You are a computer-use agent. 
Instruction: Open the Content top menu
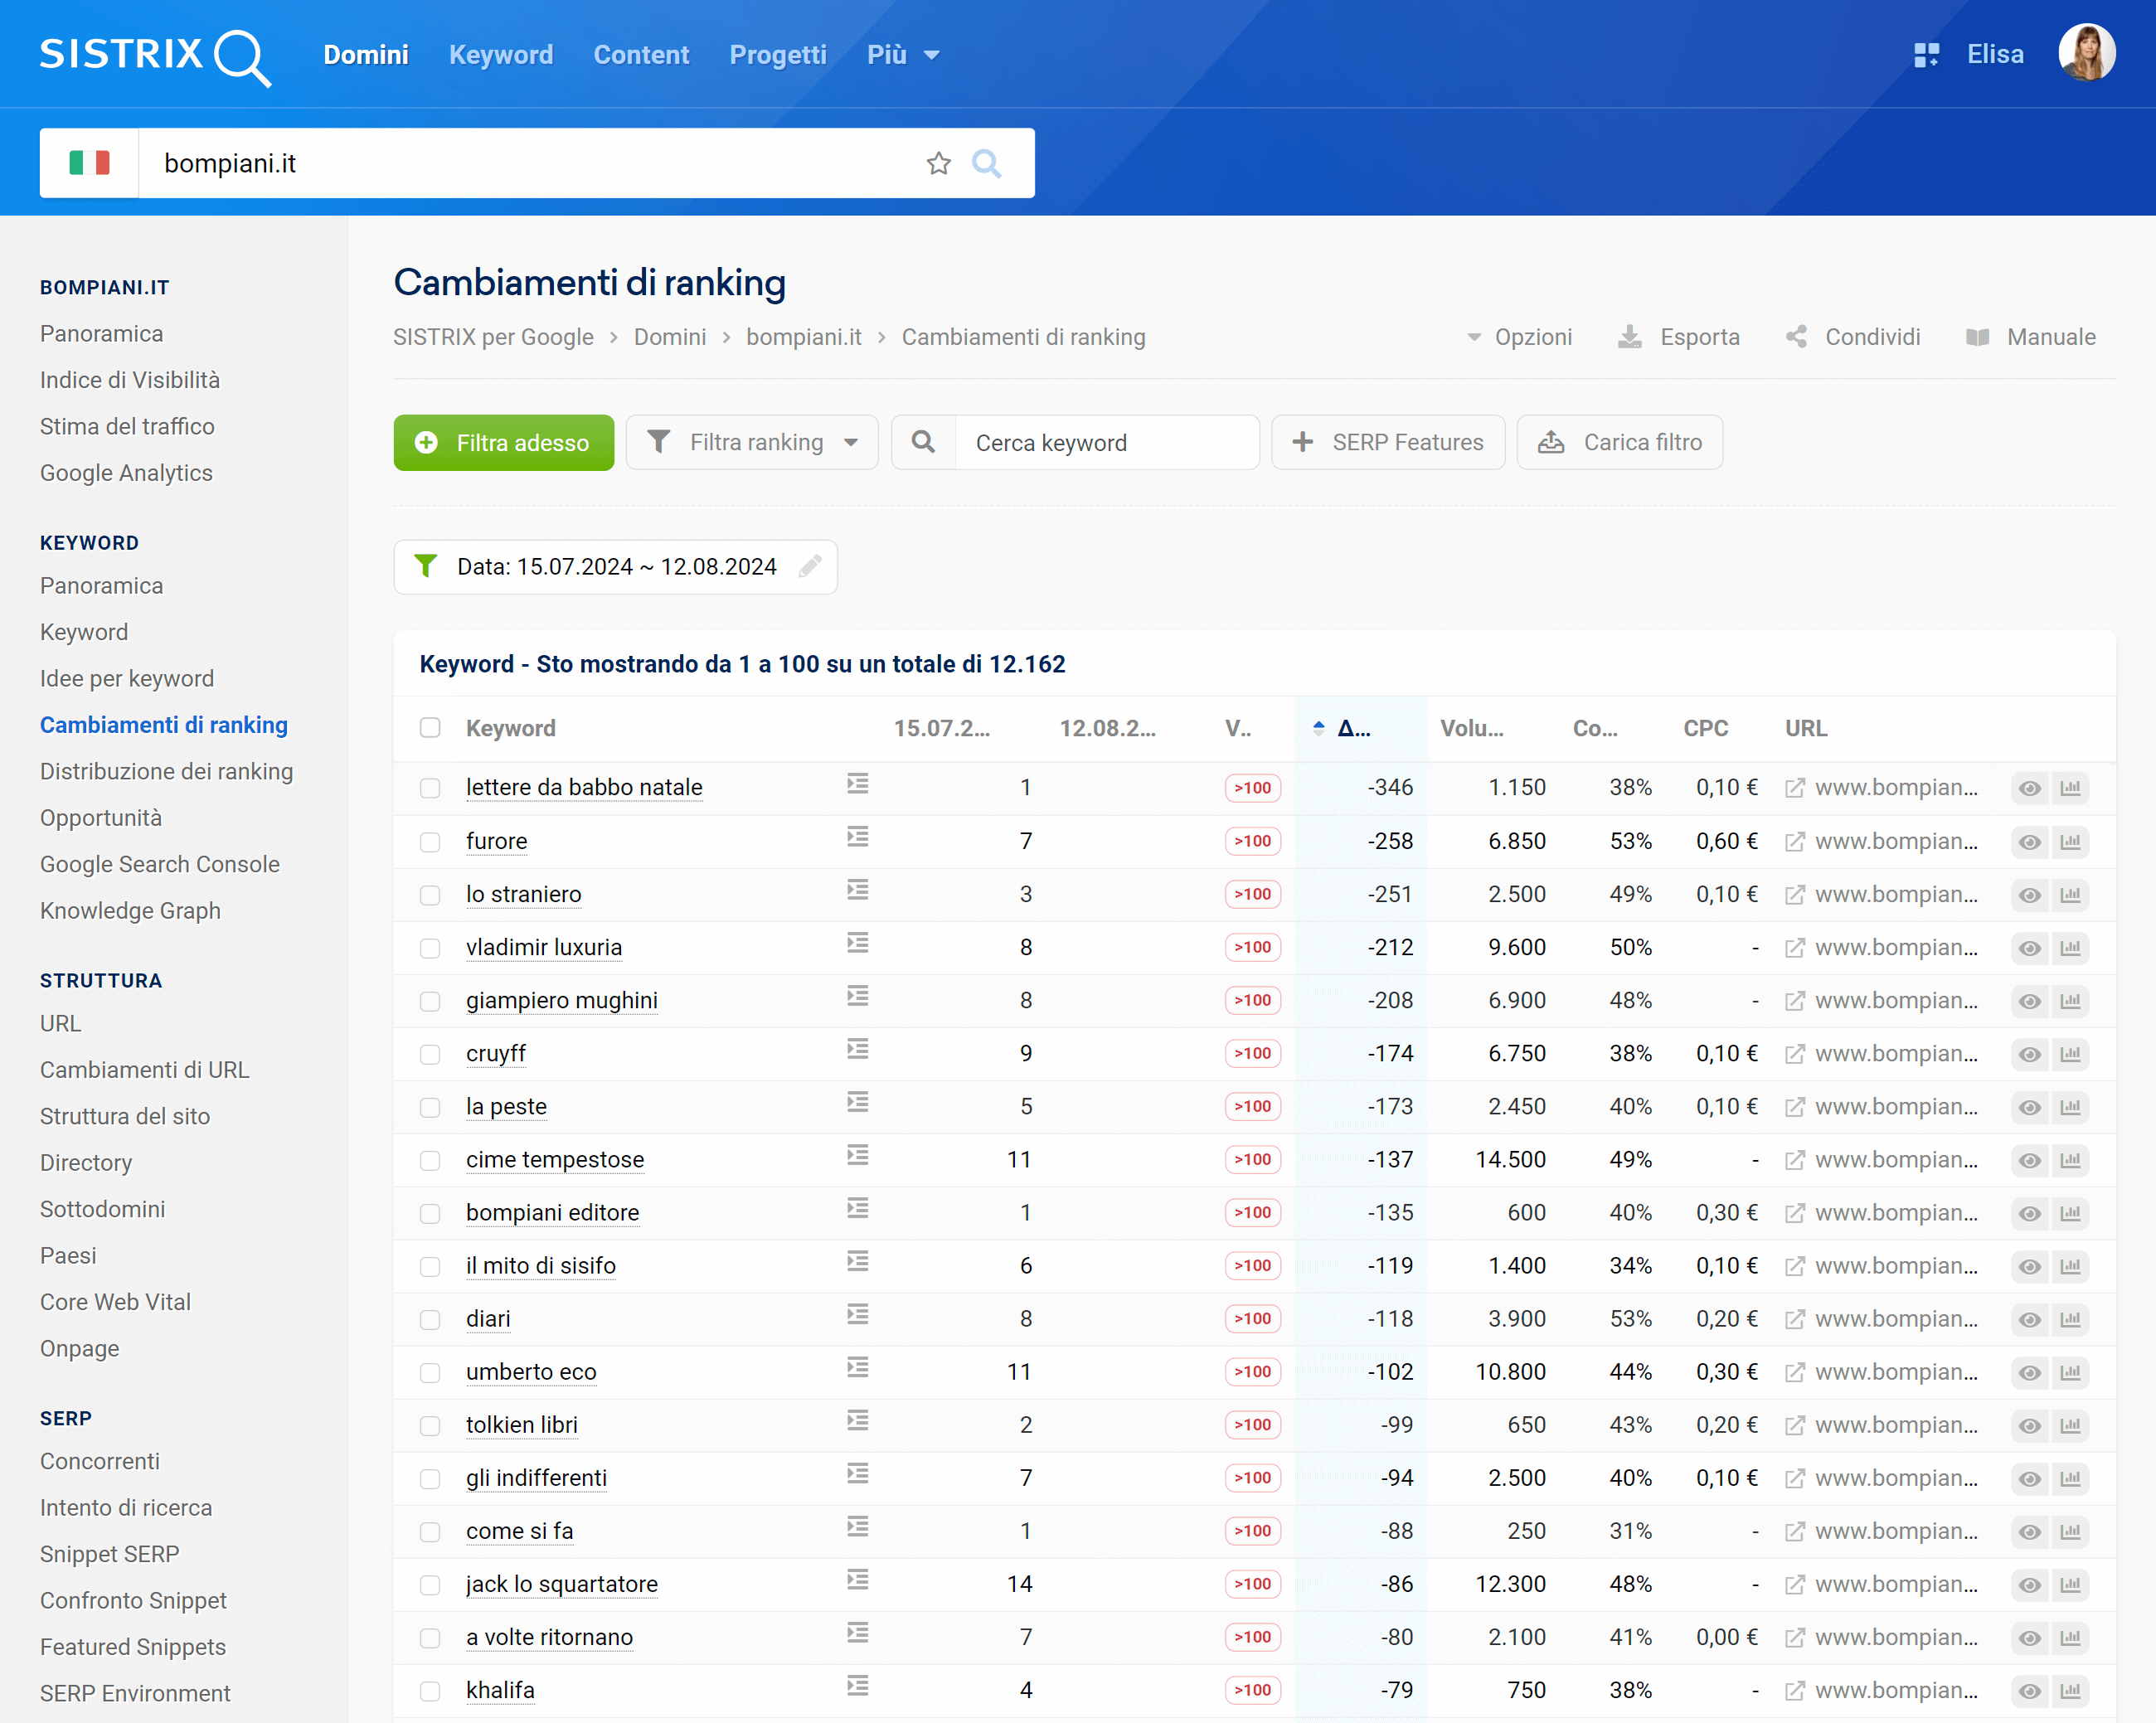point(641,55)
